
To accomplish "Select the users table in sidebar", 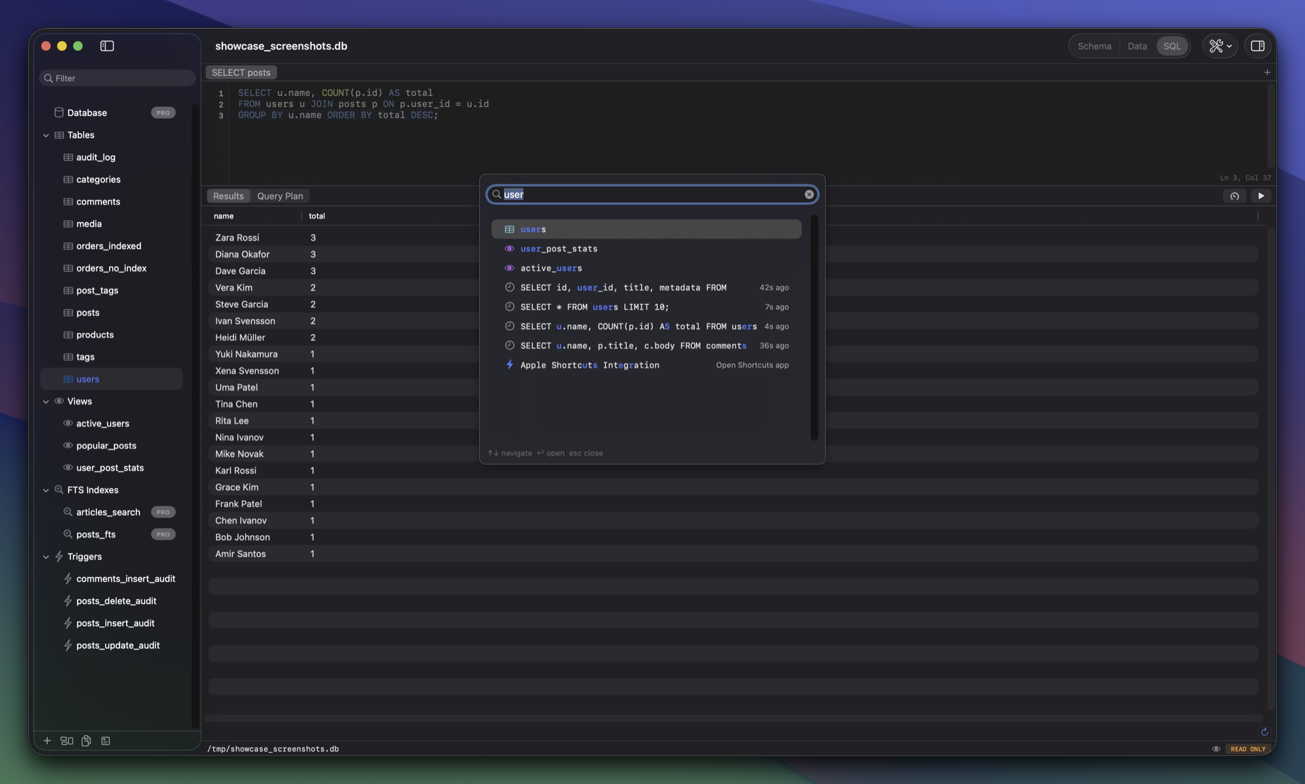I will coord(112,379).
